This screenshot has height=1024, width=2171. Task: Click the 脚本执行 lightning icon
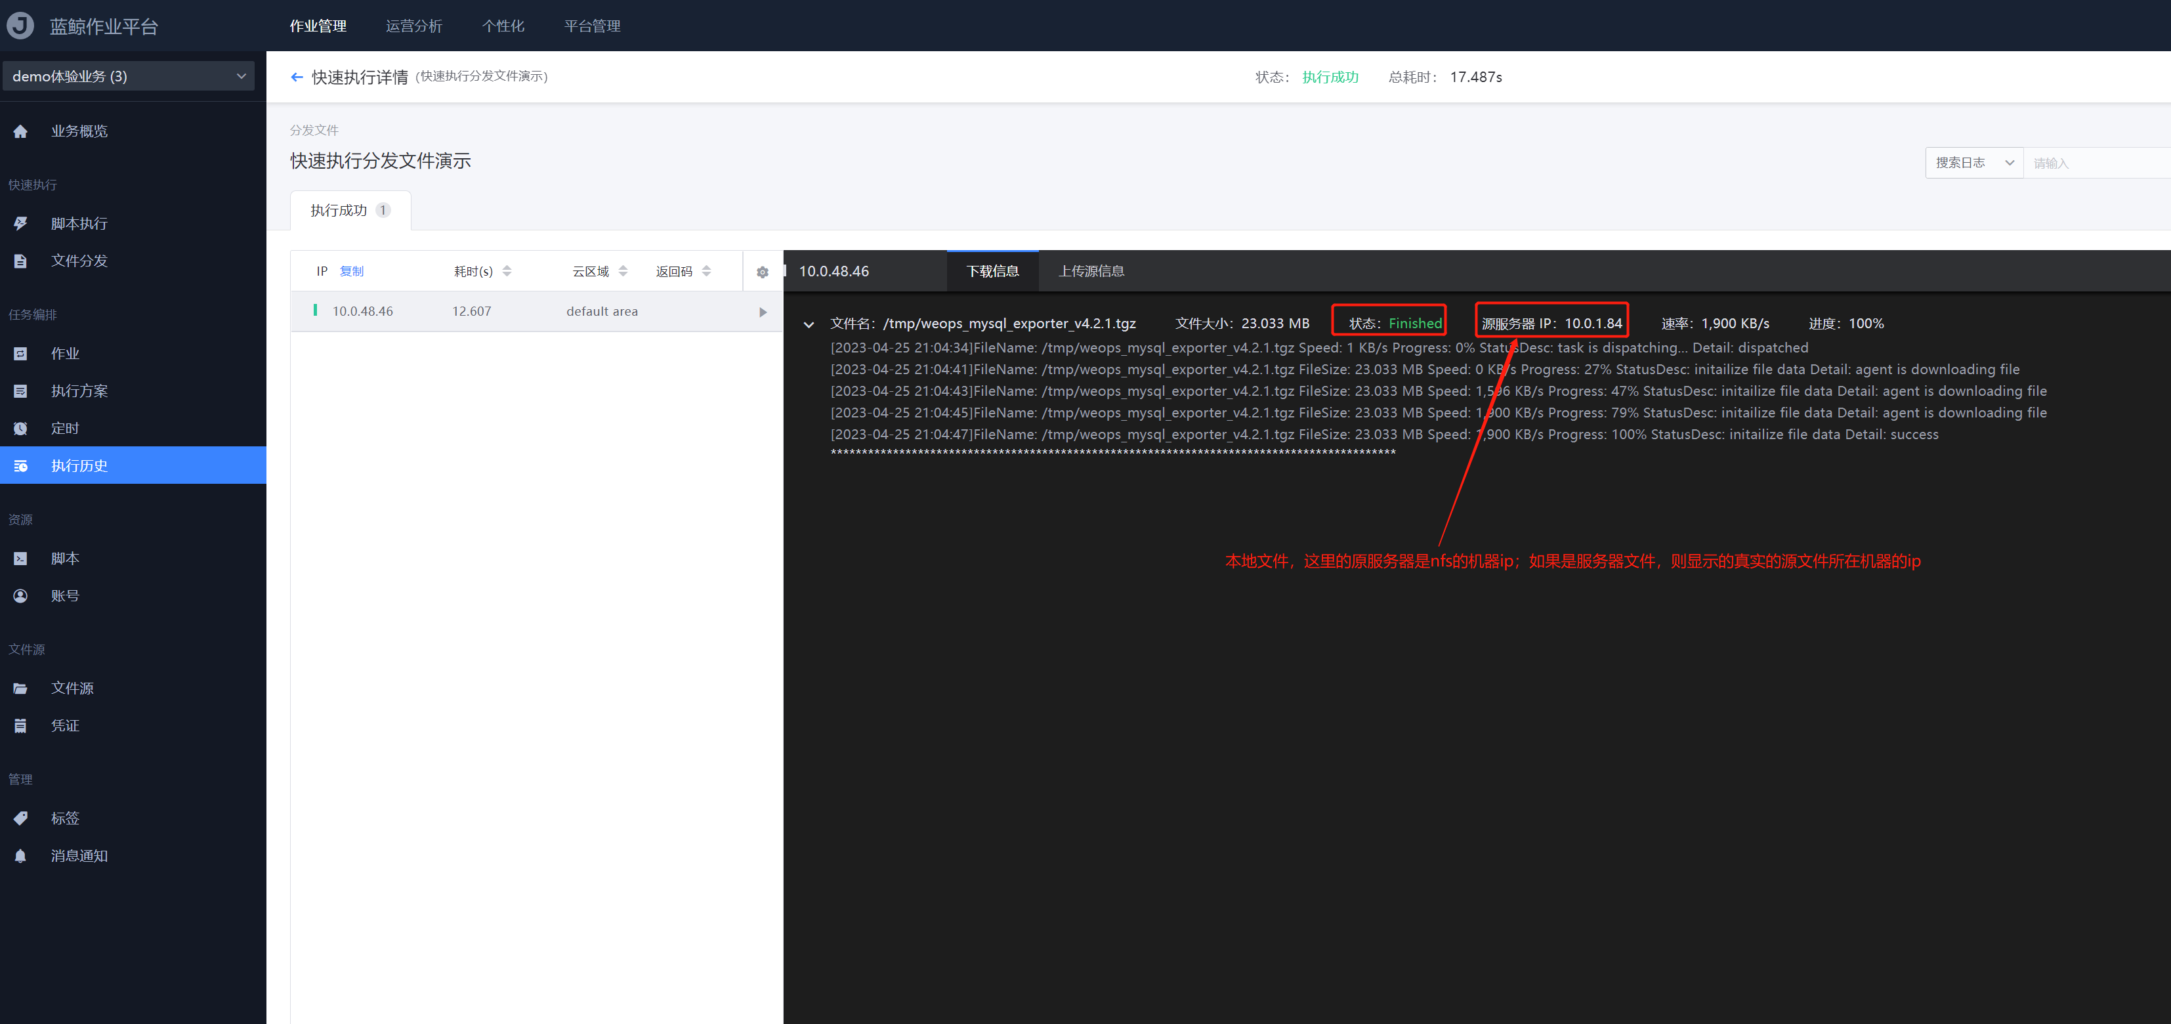pos(21,223)
